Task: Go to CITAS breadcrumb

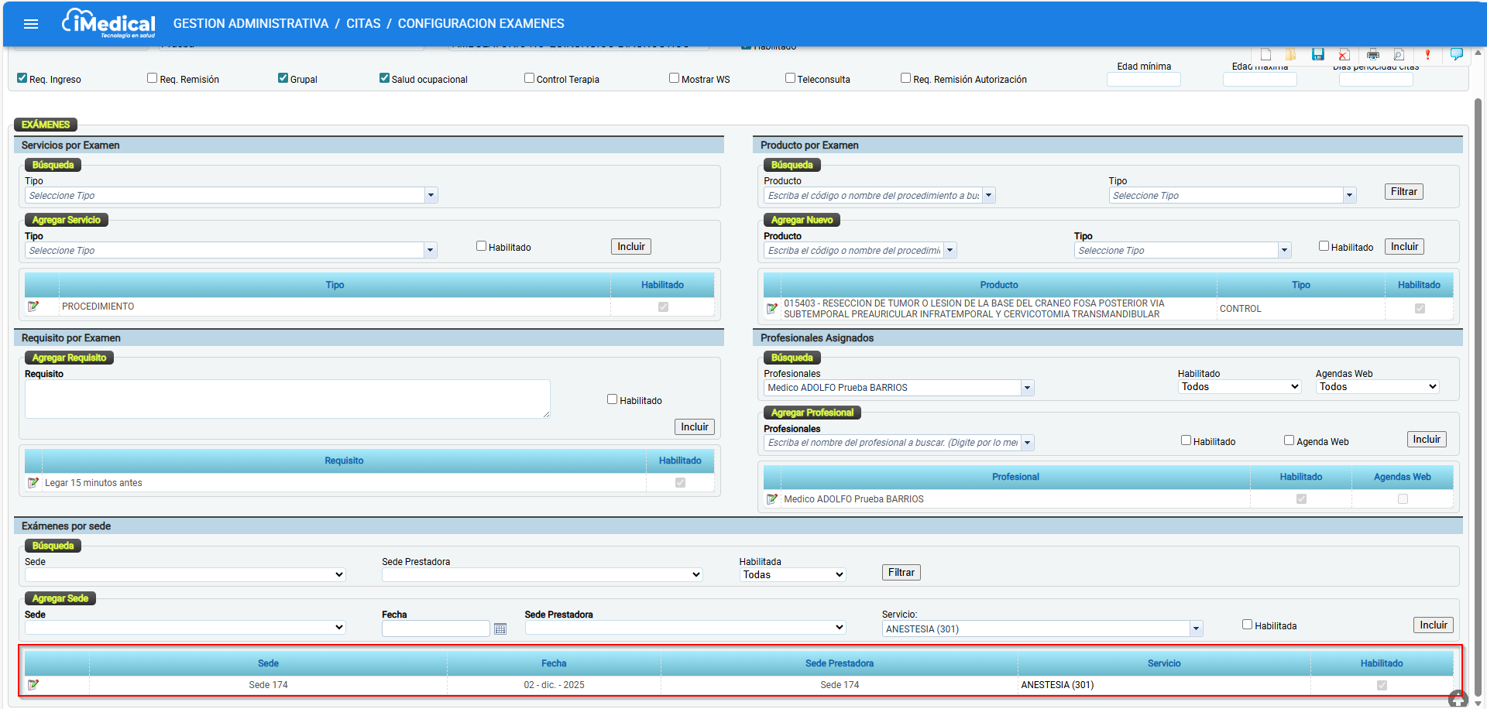Action: (363, 23)
